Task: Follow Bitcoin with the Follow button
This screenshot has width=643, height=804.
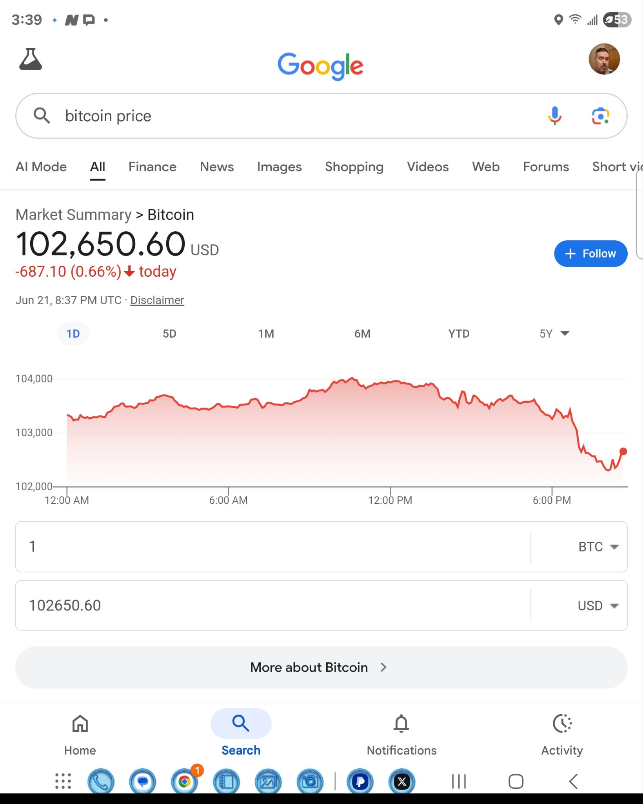Action: tap(590, 254)
